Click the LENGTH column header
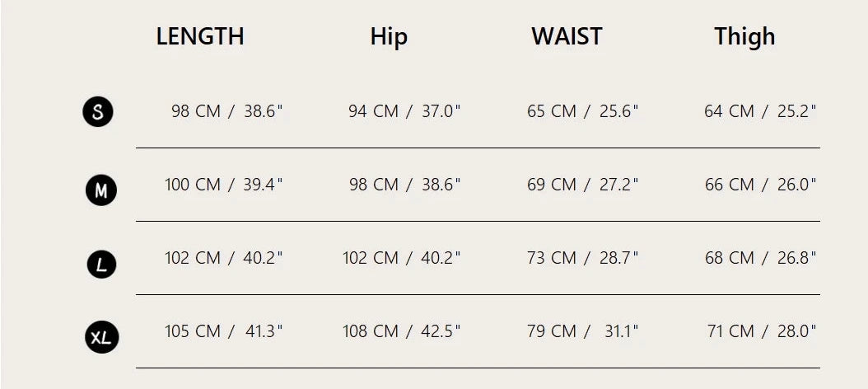 coord(200,36)
